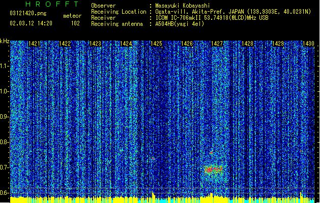
Task: Click the small red echo below the 1430 marker
Action: (301, 151)
